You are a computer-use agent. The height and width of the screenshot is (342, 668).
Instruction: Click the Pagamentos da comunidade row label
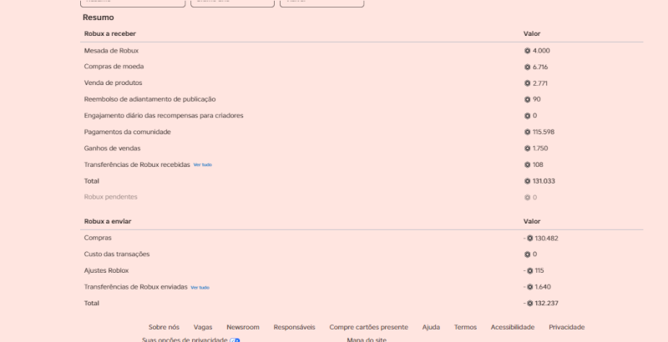(128, 132)
